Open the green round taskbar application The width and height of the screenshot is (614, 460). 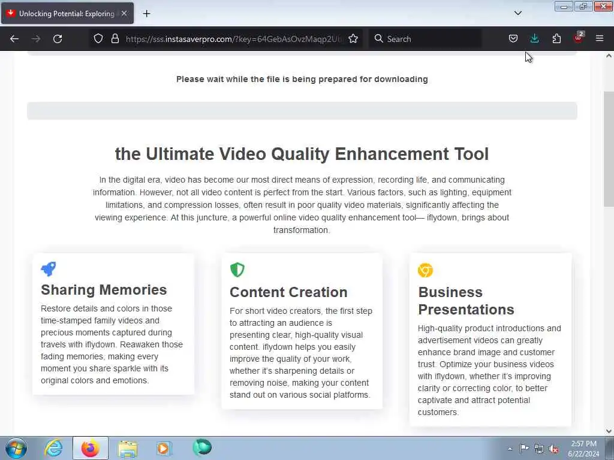tap(202, 447)
